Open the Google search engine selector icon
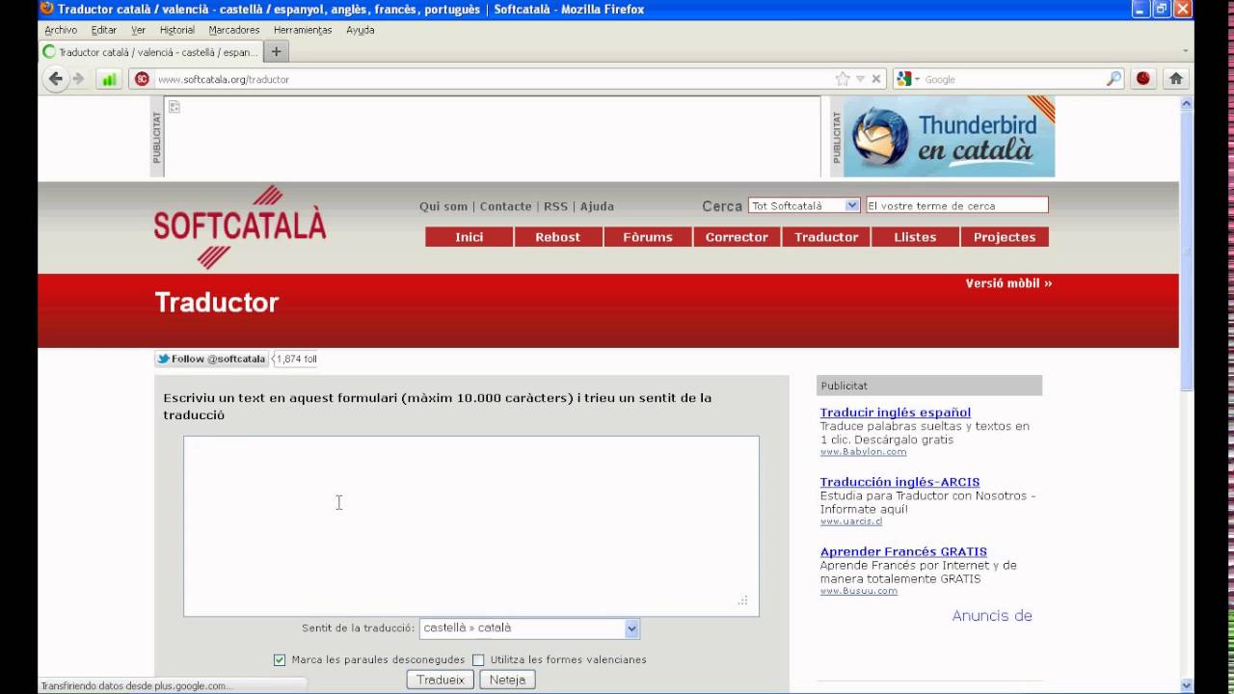The image size is (1234, 694). coord(907,79)
